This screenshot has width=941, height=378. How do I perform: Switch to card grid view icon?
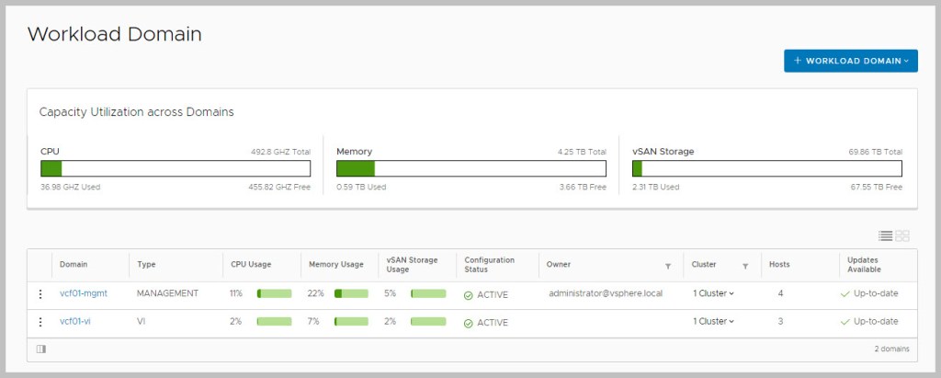pos(901,236)
